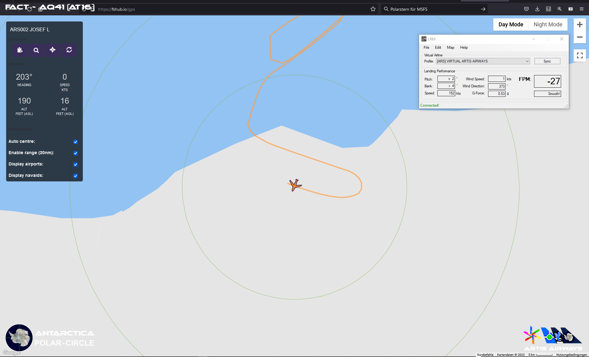Click the Kurzbefehle link on map footer
This screenshot has height=357, width=589.
(485, 355)
